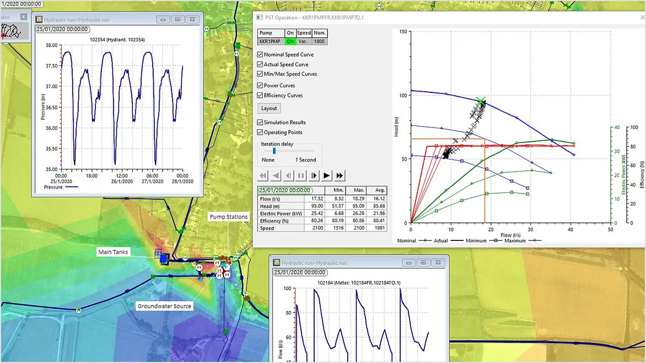Click the Electric Power (kW) row label
The width and height of the screenshot is (646, 363).
[x=281, y=213]
